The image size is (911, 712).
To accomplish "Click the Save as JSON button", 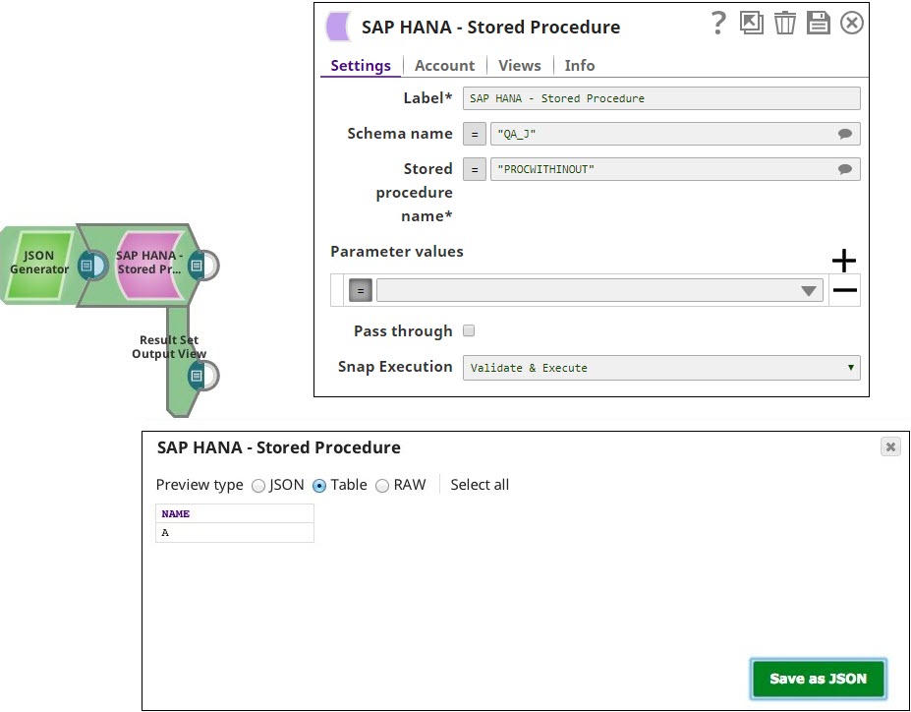I will (x=818, y=679).
